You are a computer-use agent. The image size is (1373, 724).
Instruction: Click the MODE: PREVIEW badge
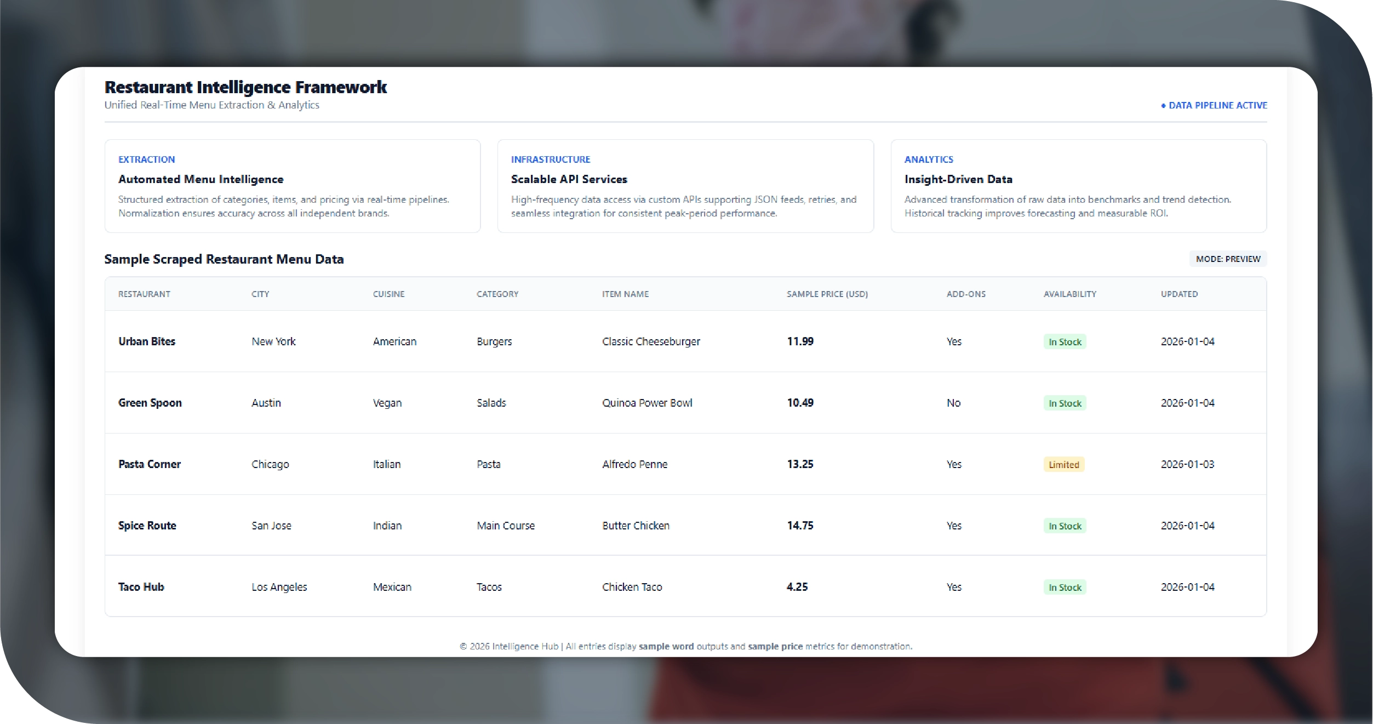[x=1228, y=259]
